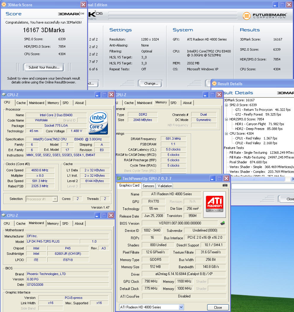
Task: Click the DRAM Frequency 581.3 MHz value
Action: (173, 139)
